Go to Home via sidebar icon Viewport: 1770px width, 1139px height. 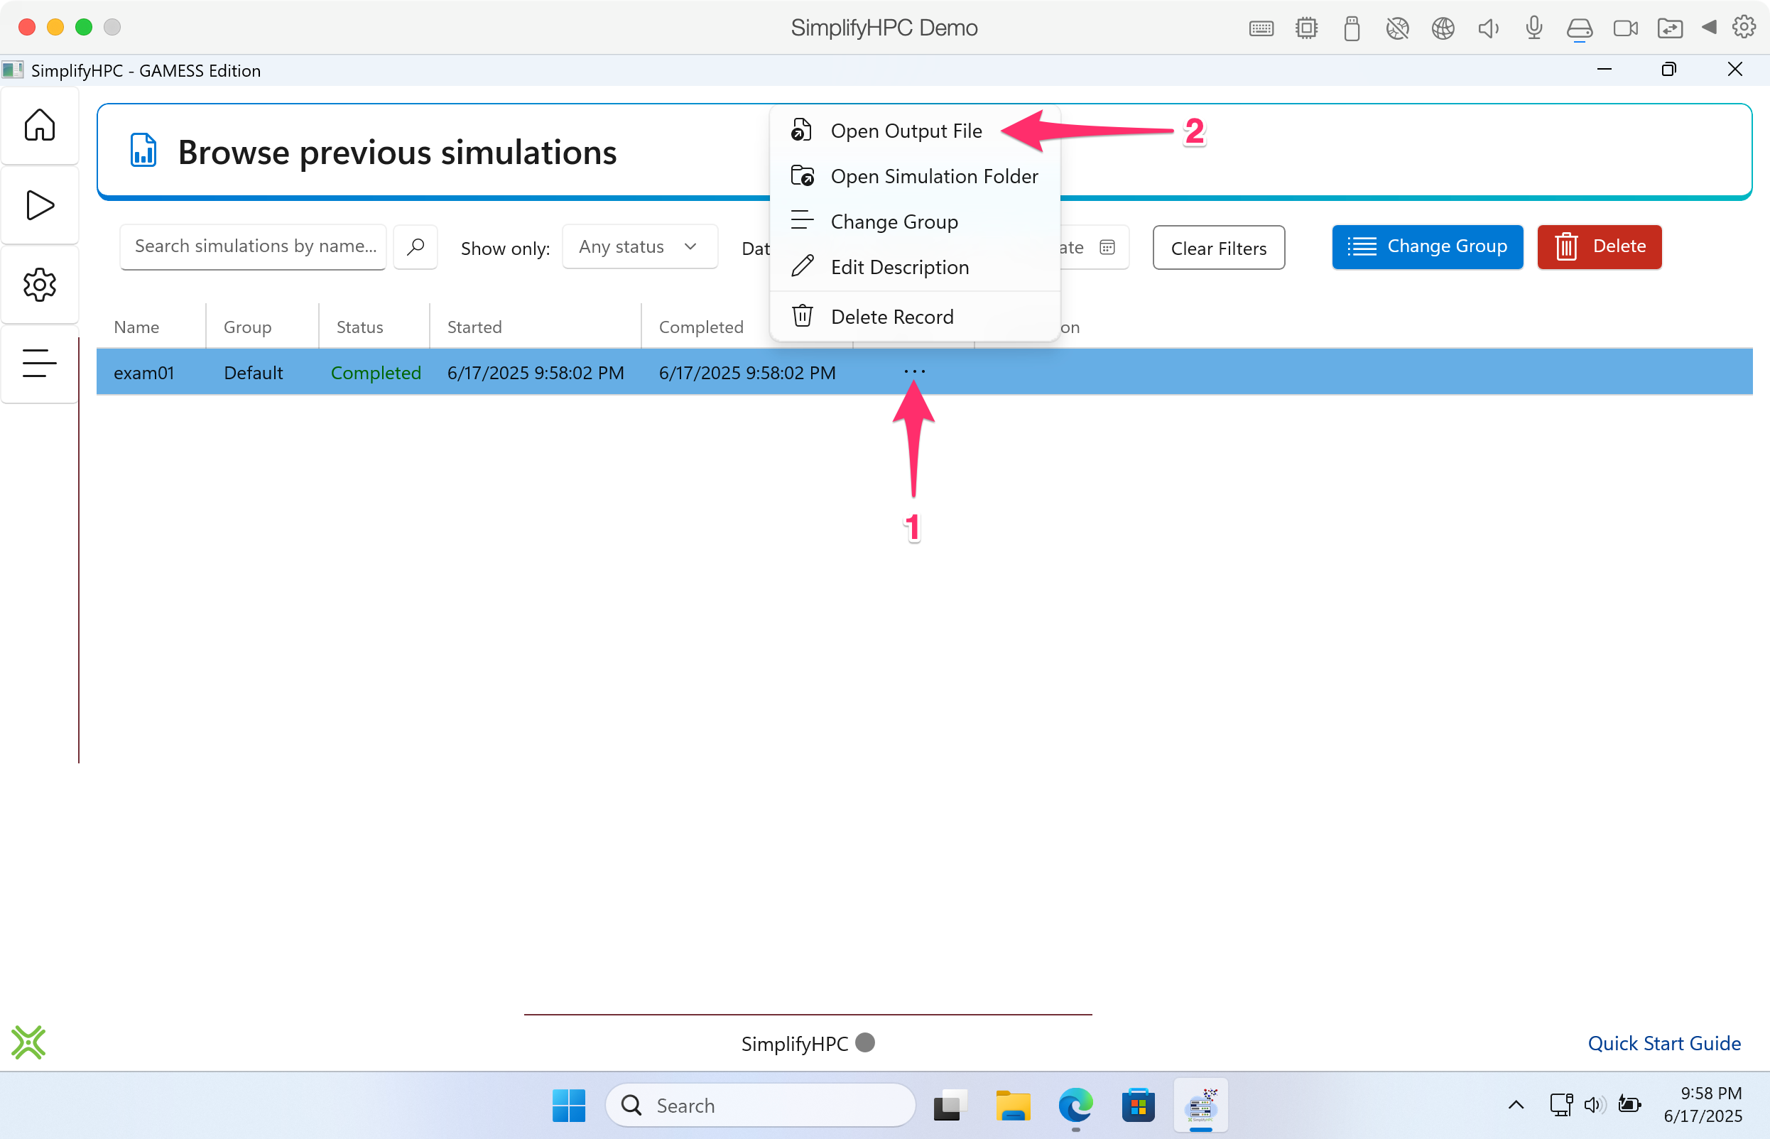39,124
